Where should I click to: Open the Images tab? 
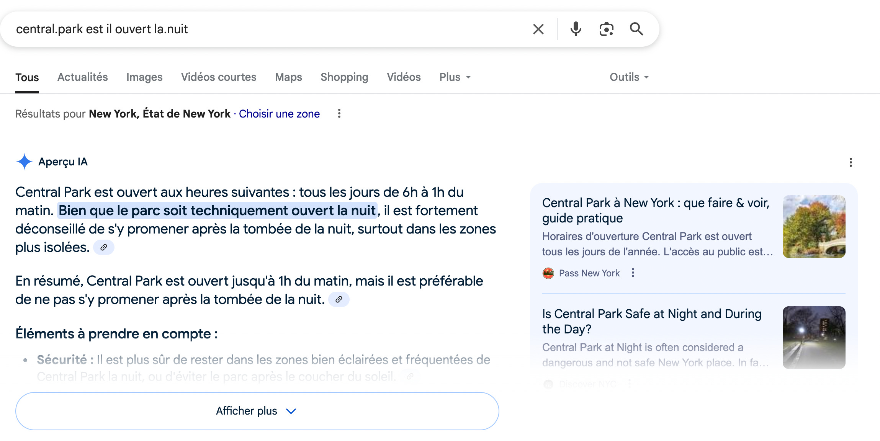(144, 77)
